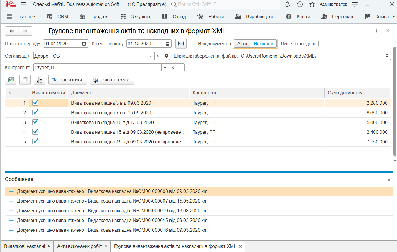Screen dimensions: 397x252
Task: Click the file save path field
Action: (x=307, y=56)
